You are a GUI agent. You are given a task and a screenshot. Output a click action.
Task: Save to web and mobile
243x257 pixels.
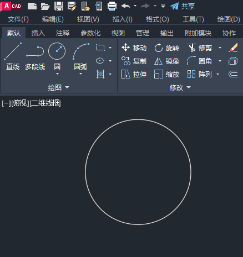[x=99, y=6]
